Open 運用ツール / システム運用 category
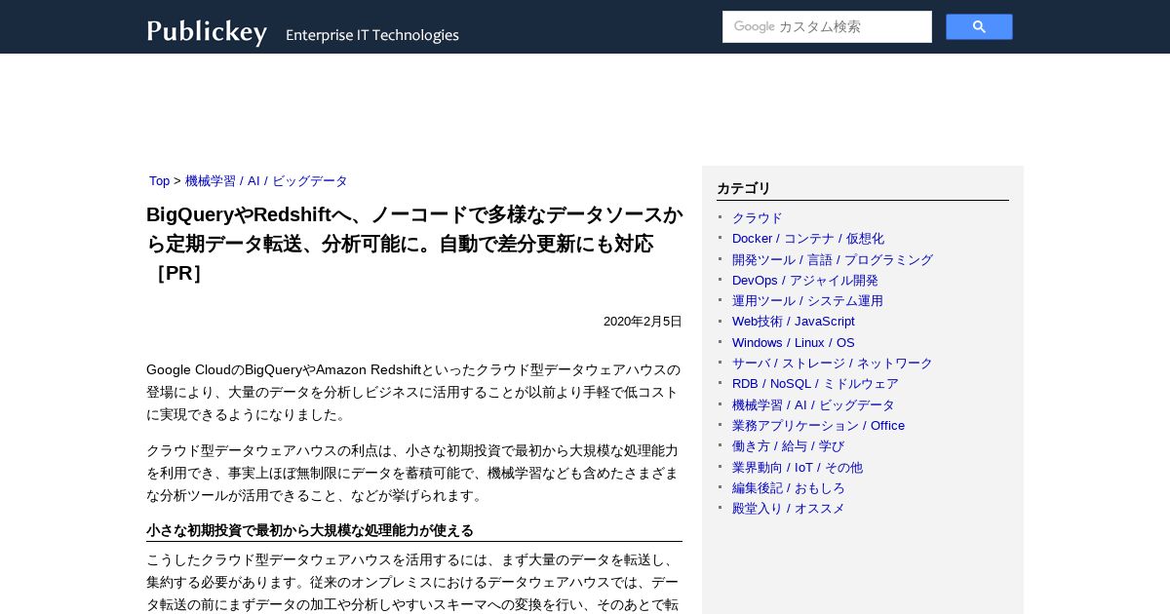Viewport: 1170px width, 614px height. (807, 301)
